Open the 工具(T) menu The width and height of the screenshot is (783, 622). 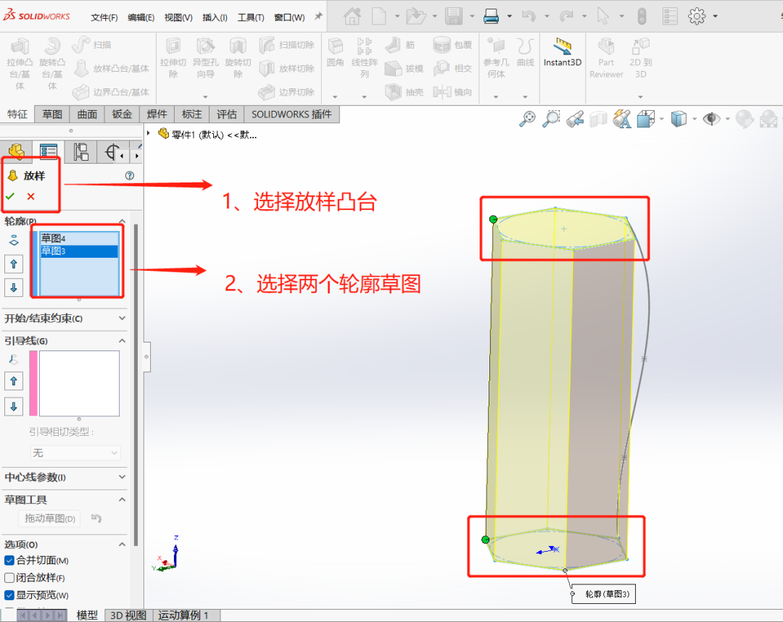point(251,17)
